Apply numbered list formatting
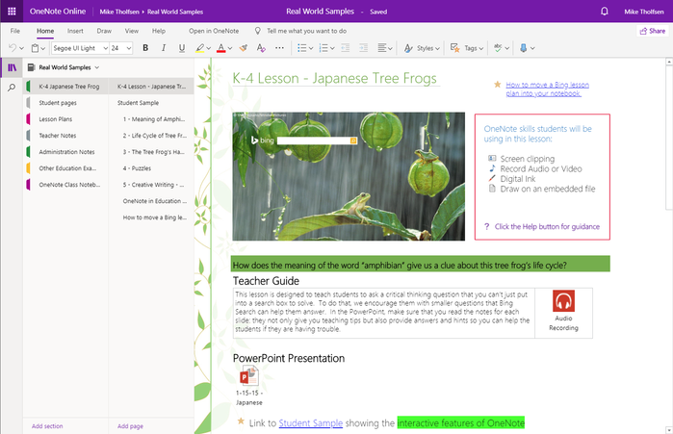Image resolution: width=673 pixels, height=434 pixels. pos(324,48)
